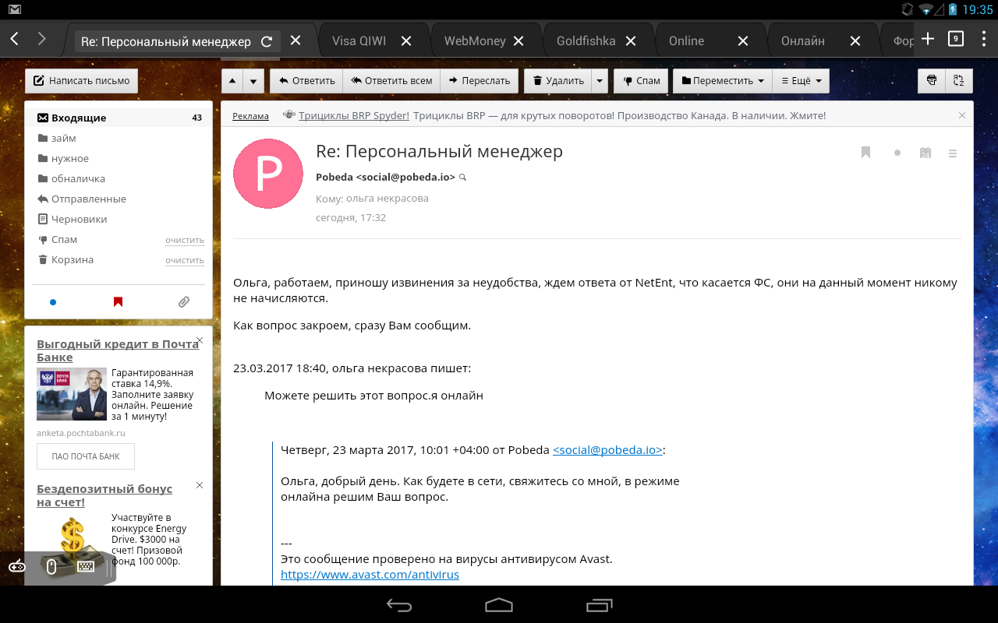Mark the email as Спам in toolbar
Screen dimensions: 998x623
click(x=641, y=81)
